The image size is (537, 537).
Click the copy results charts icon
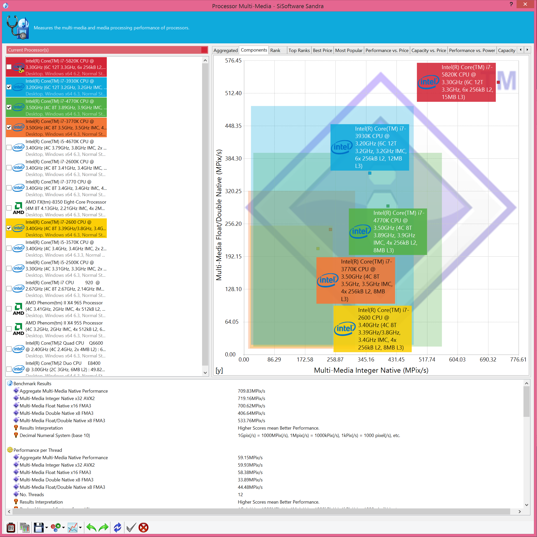(25, 527)
